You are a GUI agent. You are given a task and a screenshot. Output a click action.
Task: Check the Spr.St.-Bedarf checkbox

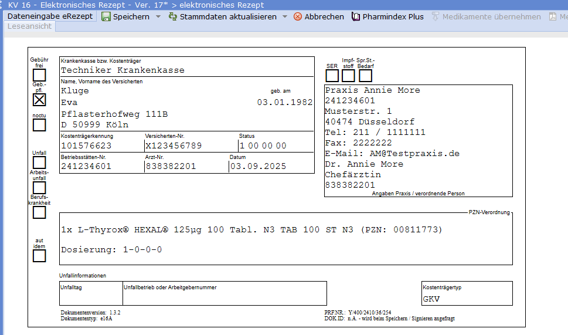[365, 76]
